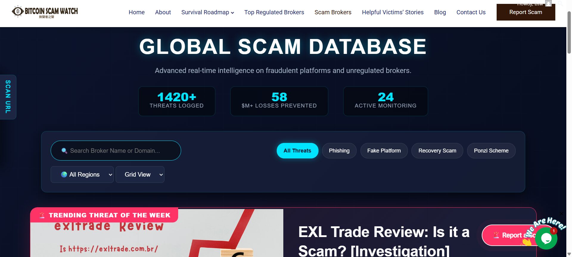Click the Search Broker Name or Domain field

coord(116,151)
